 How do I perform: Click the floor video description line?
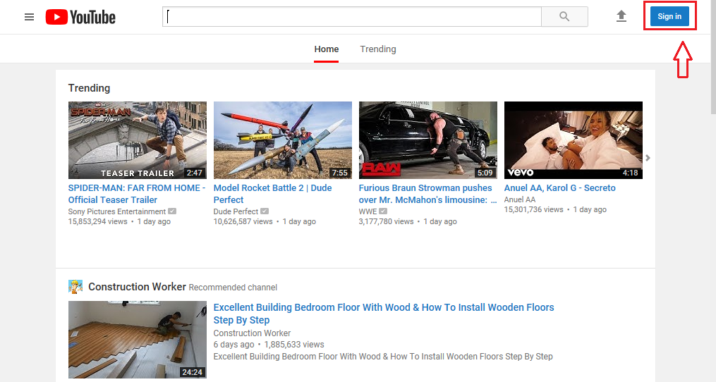(383, 357)
